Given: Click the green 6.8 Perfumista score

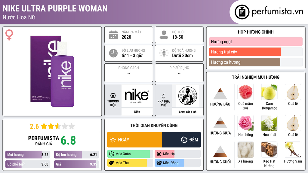Looking at the screenshot, I should (x=68, y=141).
